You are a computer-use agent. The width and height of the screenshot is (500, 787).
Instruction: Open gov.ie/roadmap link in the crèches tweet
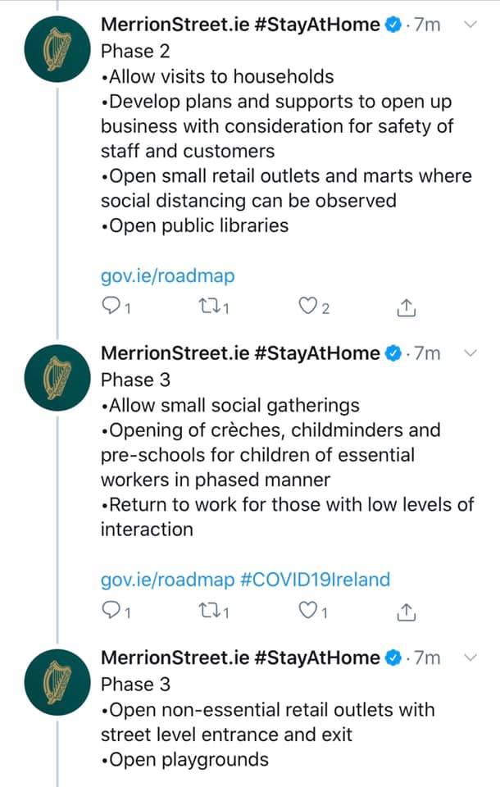(x=168, y=580)
